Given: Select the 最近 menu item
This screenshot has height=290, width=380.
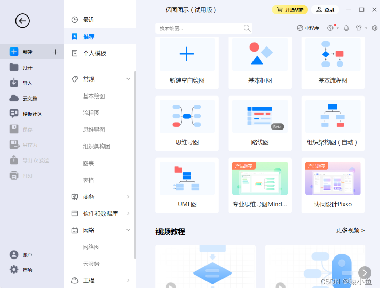Looking at the screenshot, I should 100,20.
